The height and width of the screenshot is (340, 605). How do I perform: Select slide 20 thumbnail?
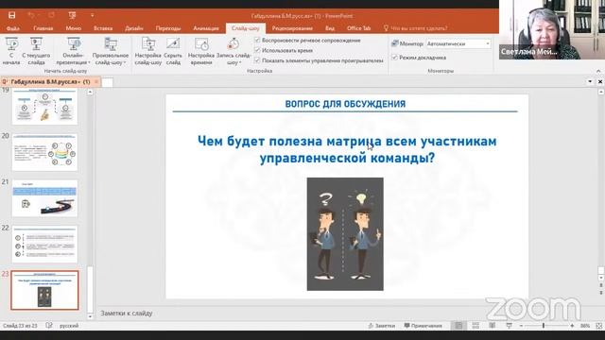point(44,152)
